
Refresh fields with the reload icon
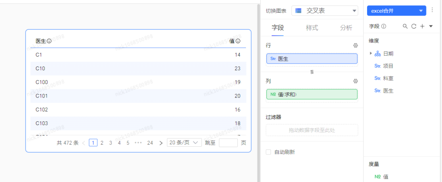[x=413, y=26]
